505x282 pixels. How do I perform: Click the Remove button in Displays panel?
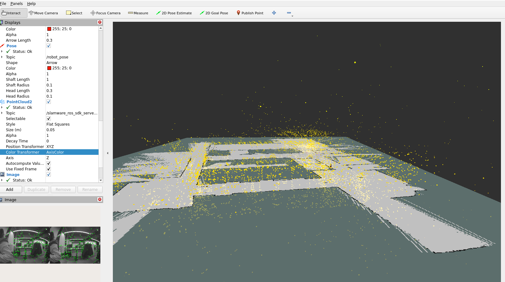pyautogui.click(x=63, y=189)
